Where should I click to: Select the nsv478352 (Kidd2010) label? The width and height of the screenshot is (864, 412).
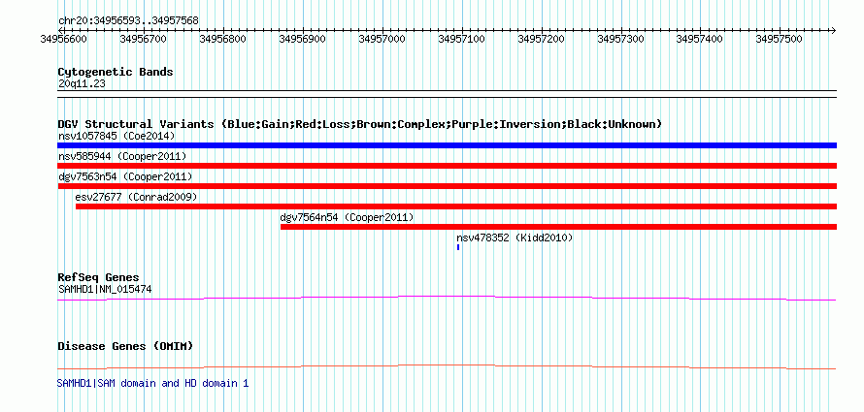(515, 238)
